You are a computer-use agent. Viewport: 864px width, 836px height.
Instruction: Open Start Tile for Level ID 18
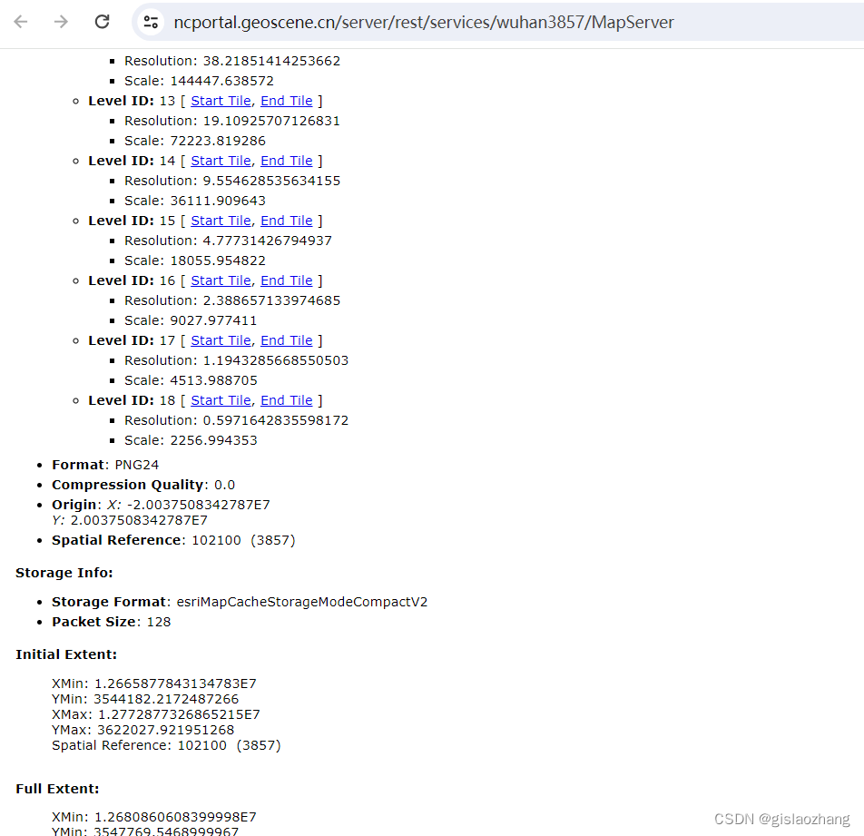[220, 399]
